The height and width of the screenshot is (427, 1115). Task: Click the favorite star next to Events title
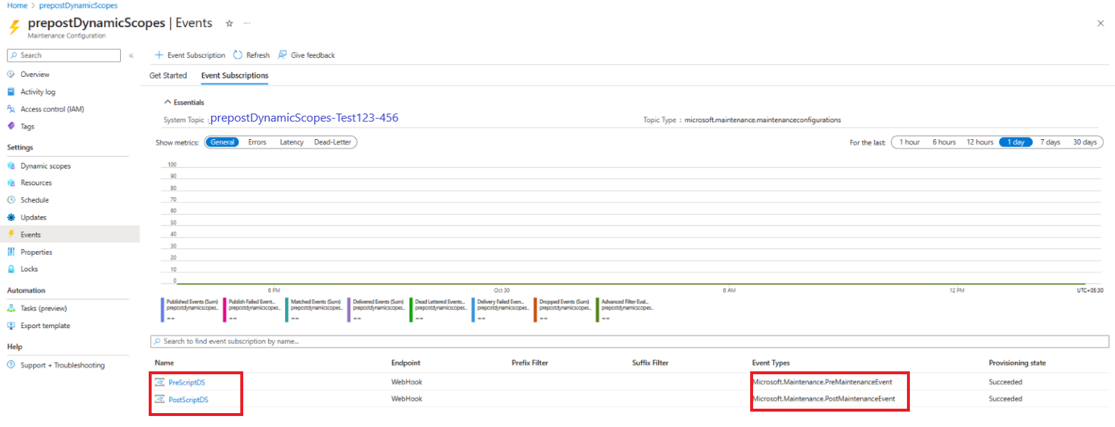point(229,23)
